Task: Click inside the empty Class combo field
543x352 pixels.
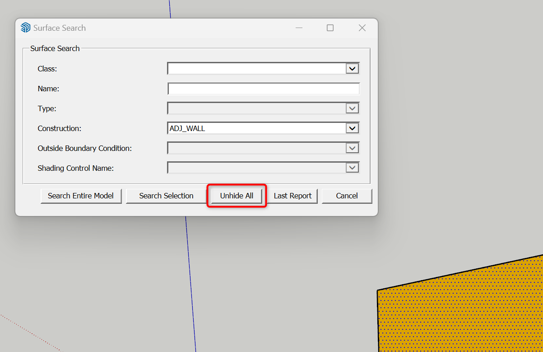Action: pyautogui.click(x=256, y=69)
